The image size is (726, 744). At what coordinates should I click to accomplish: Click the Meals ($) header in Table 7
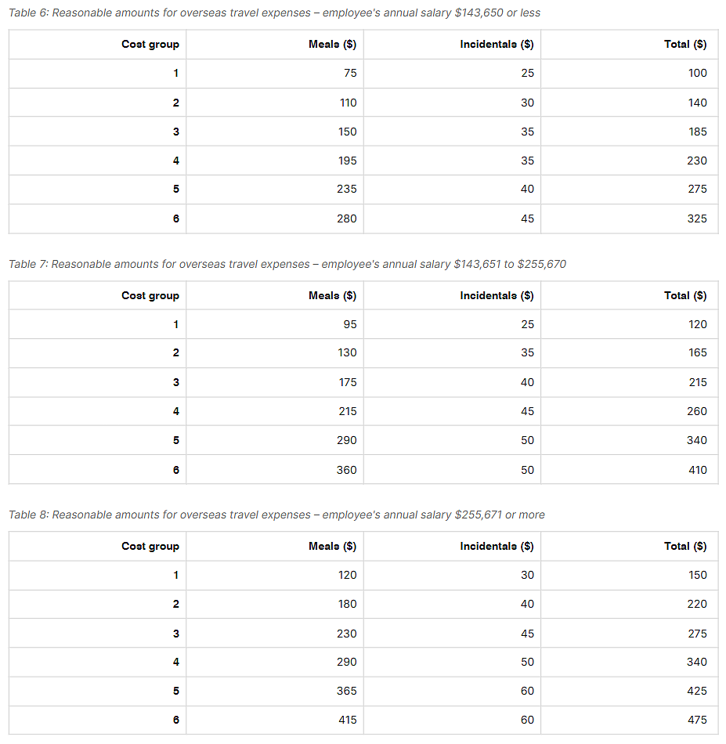click(x=332, y=295)
